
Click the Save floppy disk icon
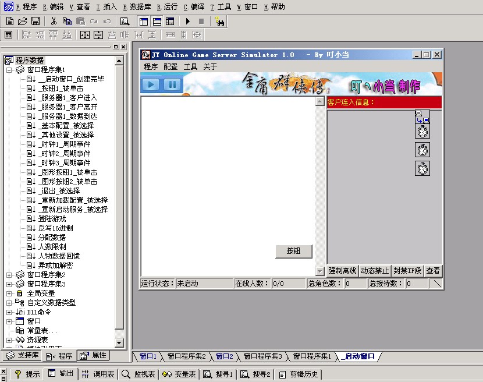pos(35,22)
